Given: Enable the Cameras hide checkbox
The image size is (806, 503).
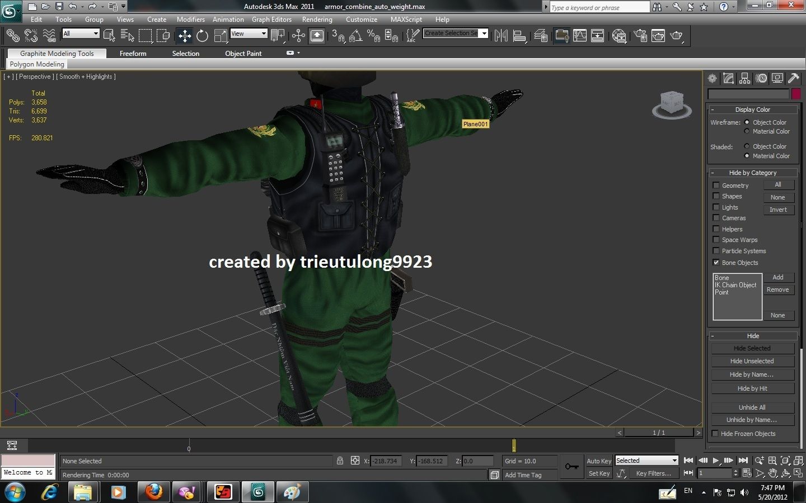Looking at the screenshot, I should (x=716, y=218).
